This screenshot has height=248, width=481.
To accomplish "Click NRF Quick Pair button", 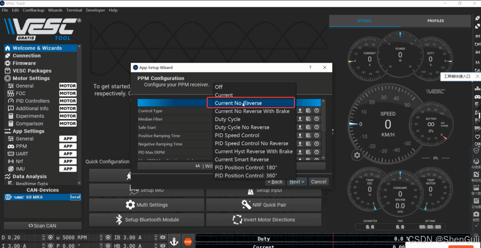I will 264,205.
